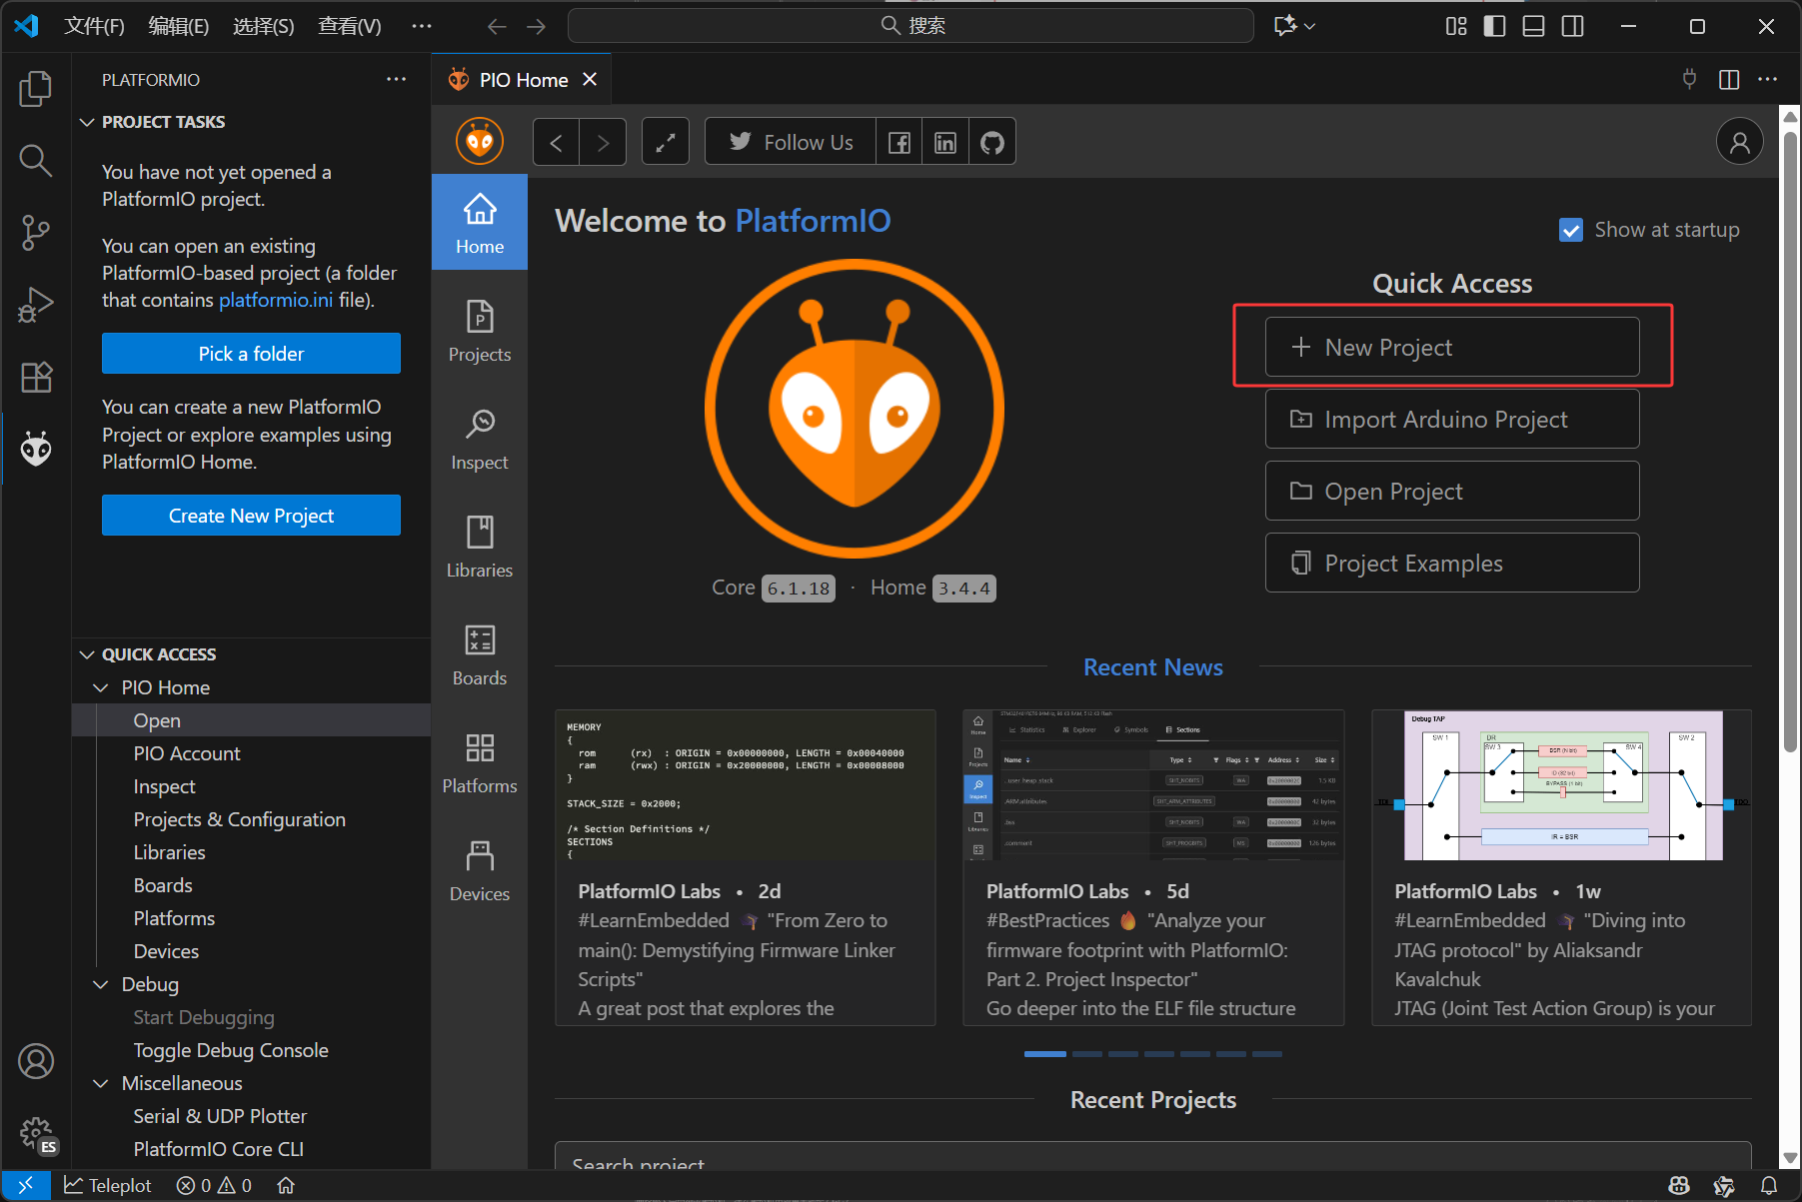Open the 编辑(E) menu
The image size is (1802, 1202).
pos(179,26)
